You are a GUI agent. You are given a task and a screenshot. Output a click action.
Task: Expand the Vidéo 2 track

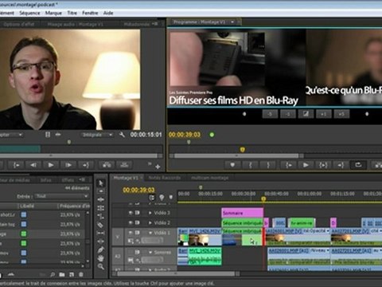click(x=150, y=222)
